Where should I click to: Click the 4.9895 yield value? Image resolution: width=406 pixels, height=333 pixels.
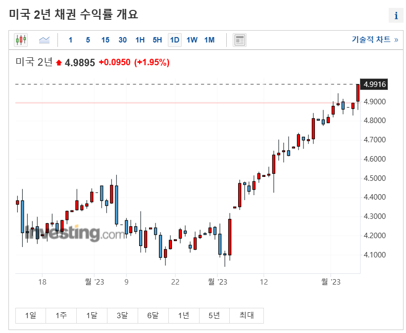click(80, 63)
